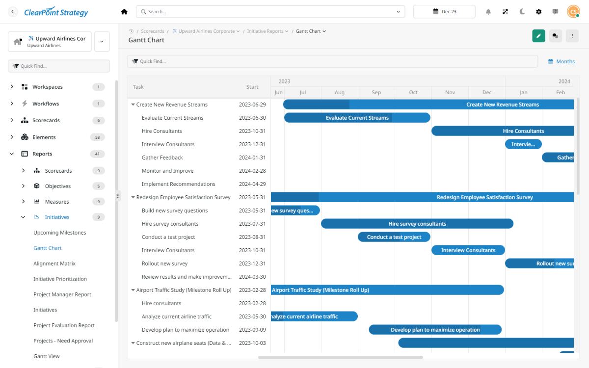Collapse sidebar with back arrow button
This screenshot has height=368, width=589.
tap(13, 12)
